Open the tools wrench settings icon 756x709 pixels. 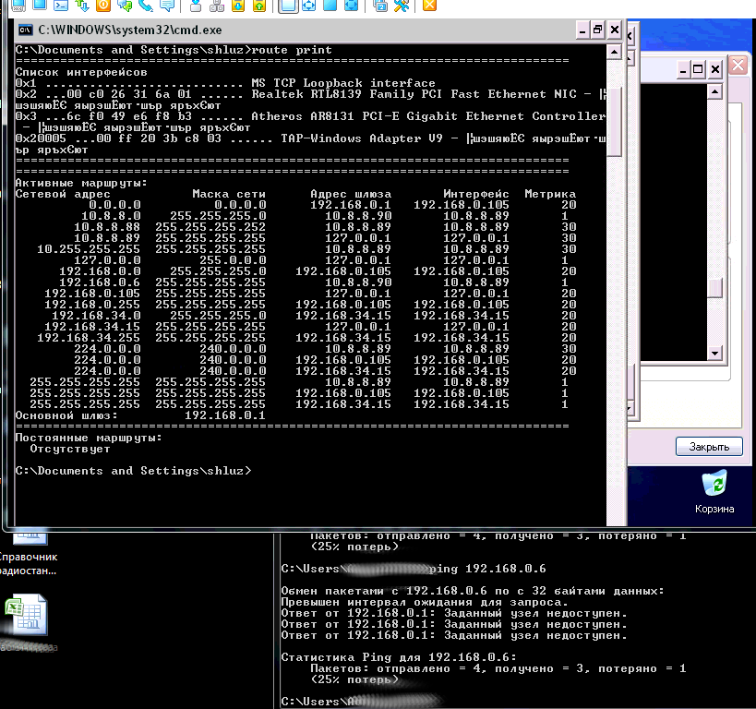click(402, 6)
